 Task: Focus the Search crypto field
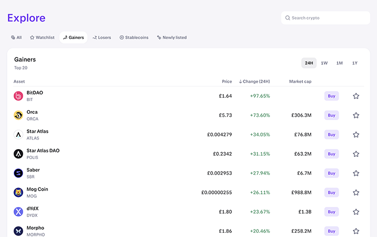[x=326, y=18]
